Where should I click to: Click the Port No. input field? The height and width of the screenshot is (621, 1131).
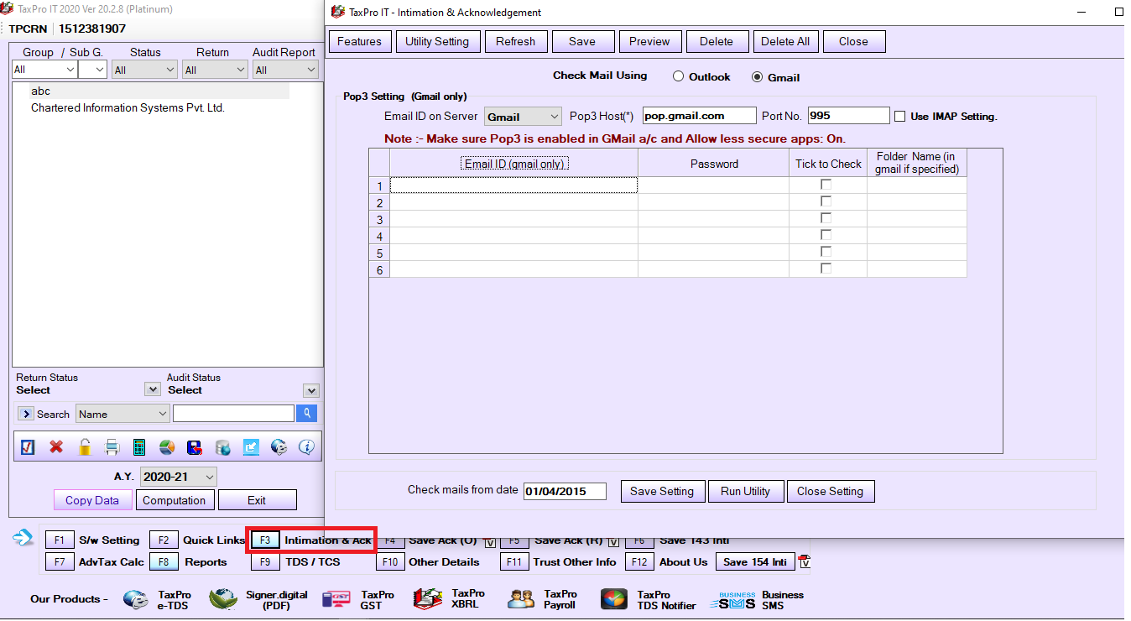click(848, 116)
